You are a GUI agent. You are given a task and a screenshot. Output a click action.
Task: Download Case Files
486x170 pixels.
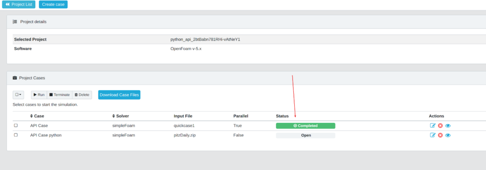(x=119, y=95)
